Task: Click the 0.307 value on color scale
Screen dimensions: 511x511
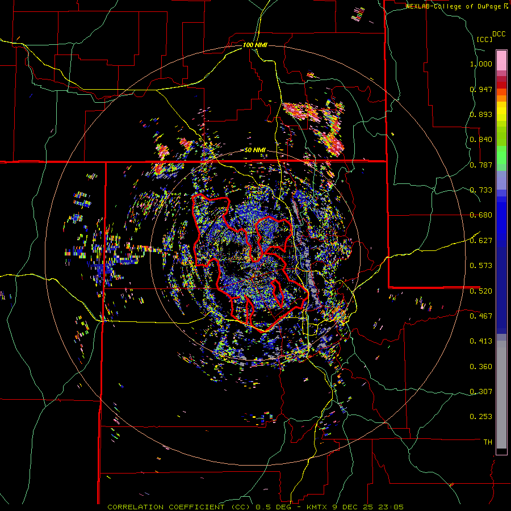Action: coord(481,392)
